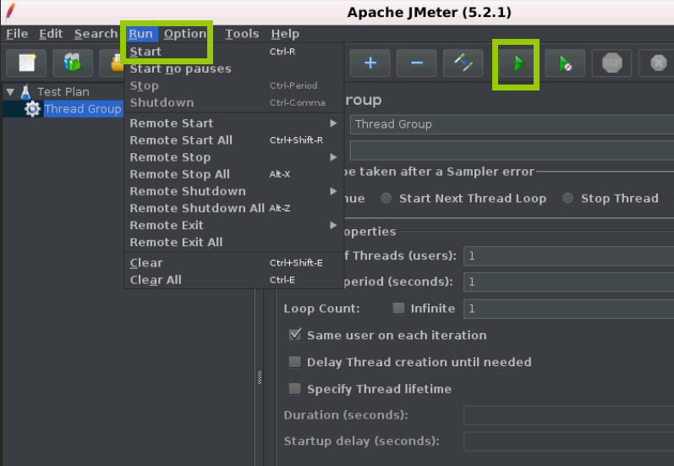674x466 pixels.
Task: Click the New test plan toolbar icon
Action: (x=27, y=63)
